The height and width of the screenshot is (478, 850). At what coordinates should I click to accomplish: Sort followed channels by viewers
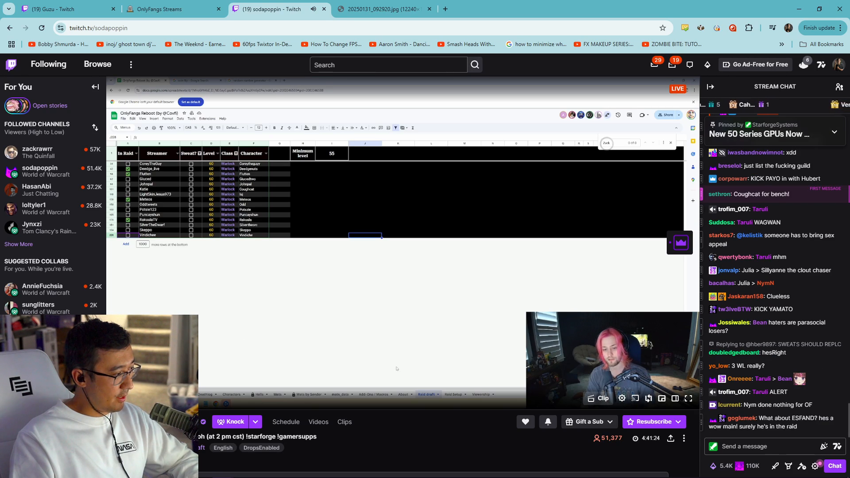pos(95,127)
